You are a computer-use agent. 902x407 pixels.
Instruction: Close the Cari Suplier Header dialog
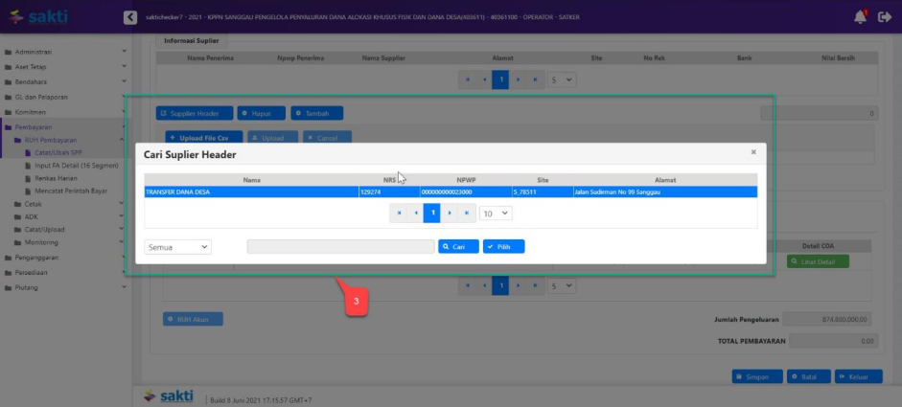pyautogui.click(x=753, y=151)
